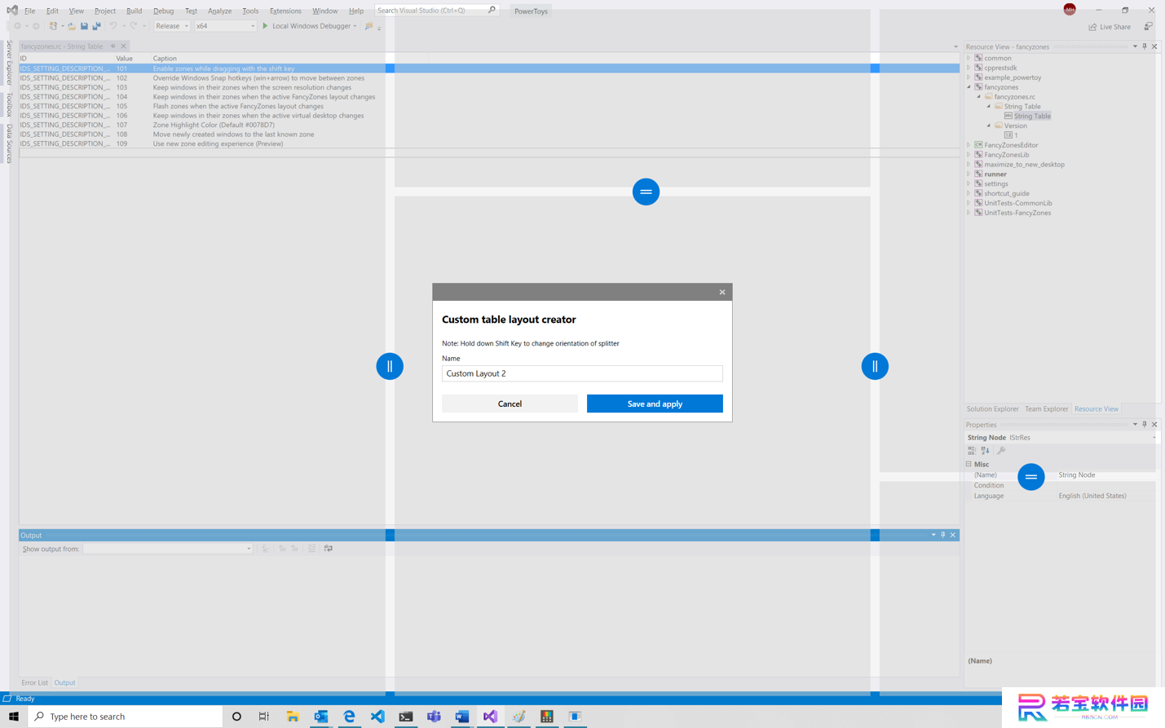
Task: Open the Edit menu in Visual Studio
Action: [52, 11]
